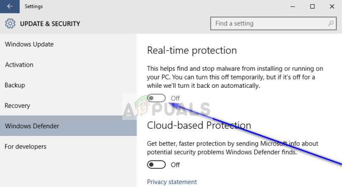Screen dimensions: 344x187
Task: Click the Real-time protection heading
Action: click(x=192, y=50)
